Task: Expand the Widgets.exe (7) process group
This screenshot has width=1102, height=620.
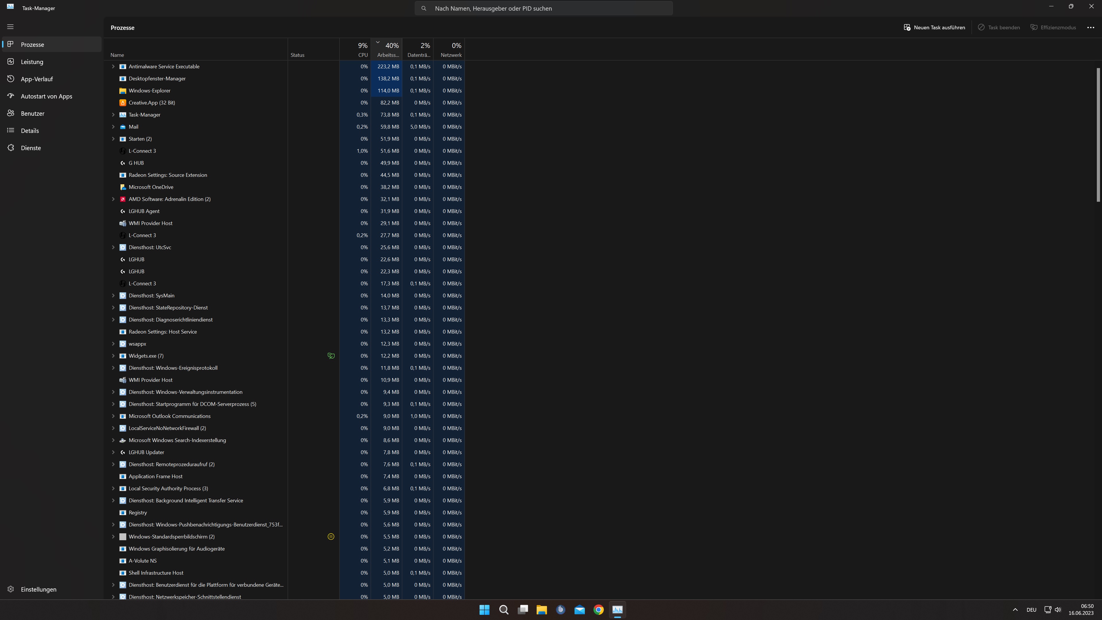Action: coord(113,356)
